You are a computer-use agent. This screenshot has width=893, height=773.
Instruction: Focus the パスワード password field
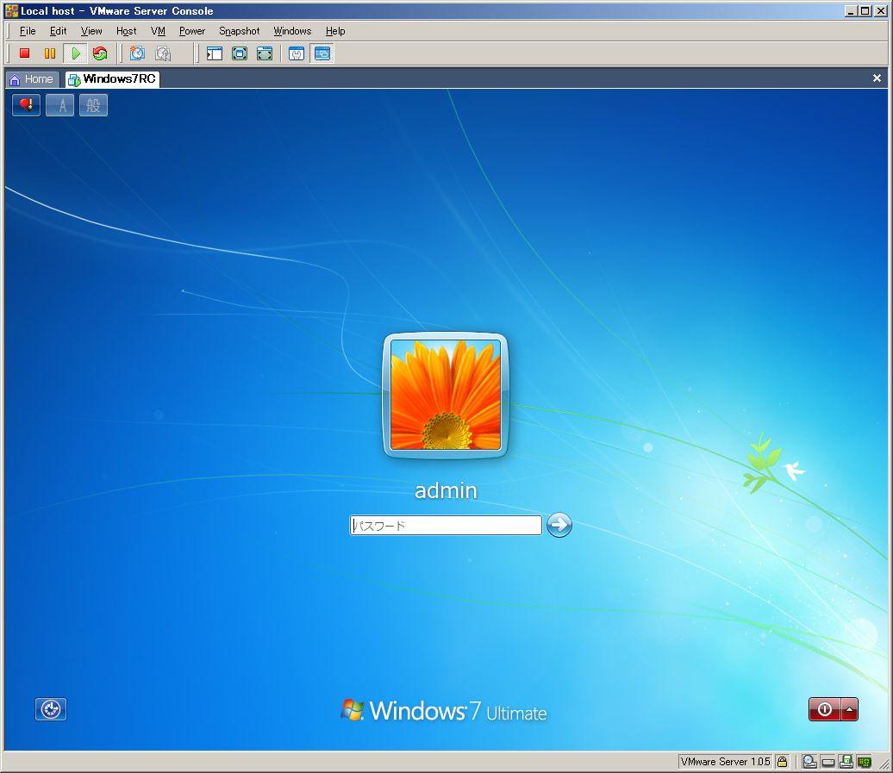(x=446, y=525)
